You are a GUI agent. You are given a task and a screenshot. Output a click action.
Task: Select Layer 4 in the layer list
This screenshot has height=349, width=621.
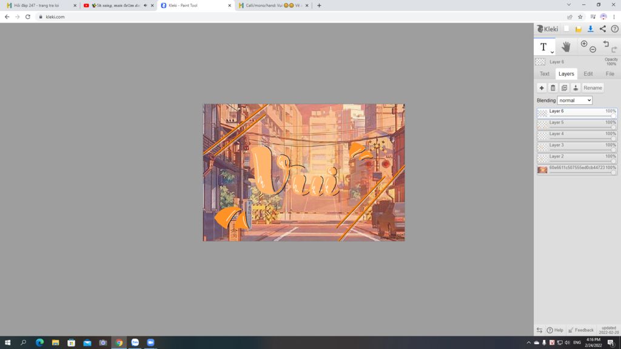577,136
